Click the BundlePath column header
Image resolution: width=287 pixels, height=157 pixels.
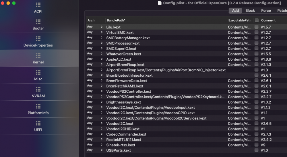click(116, 20)
